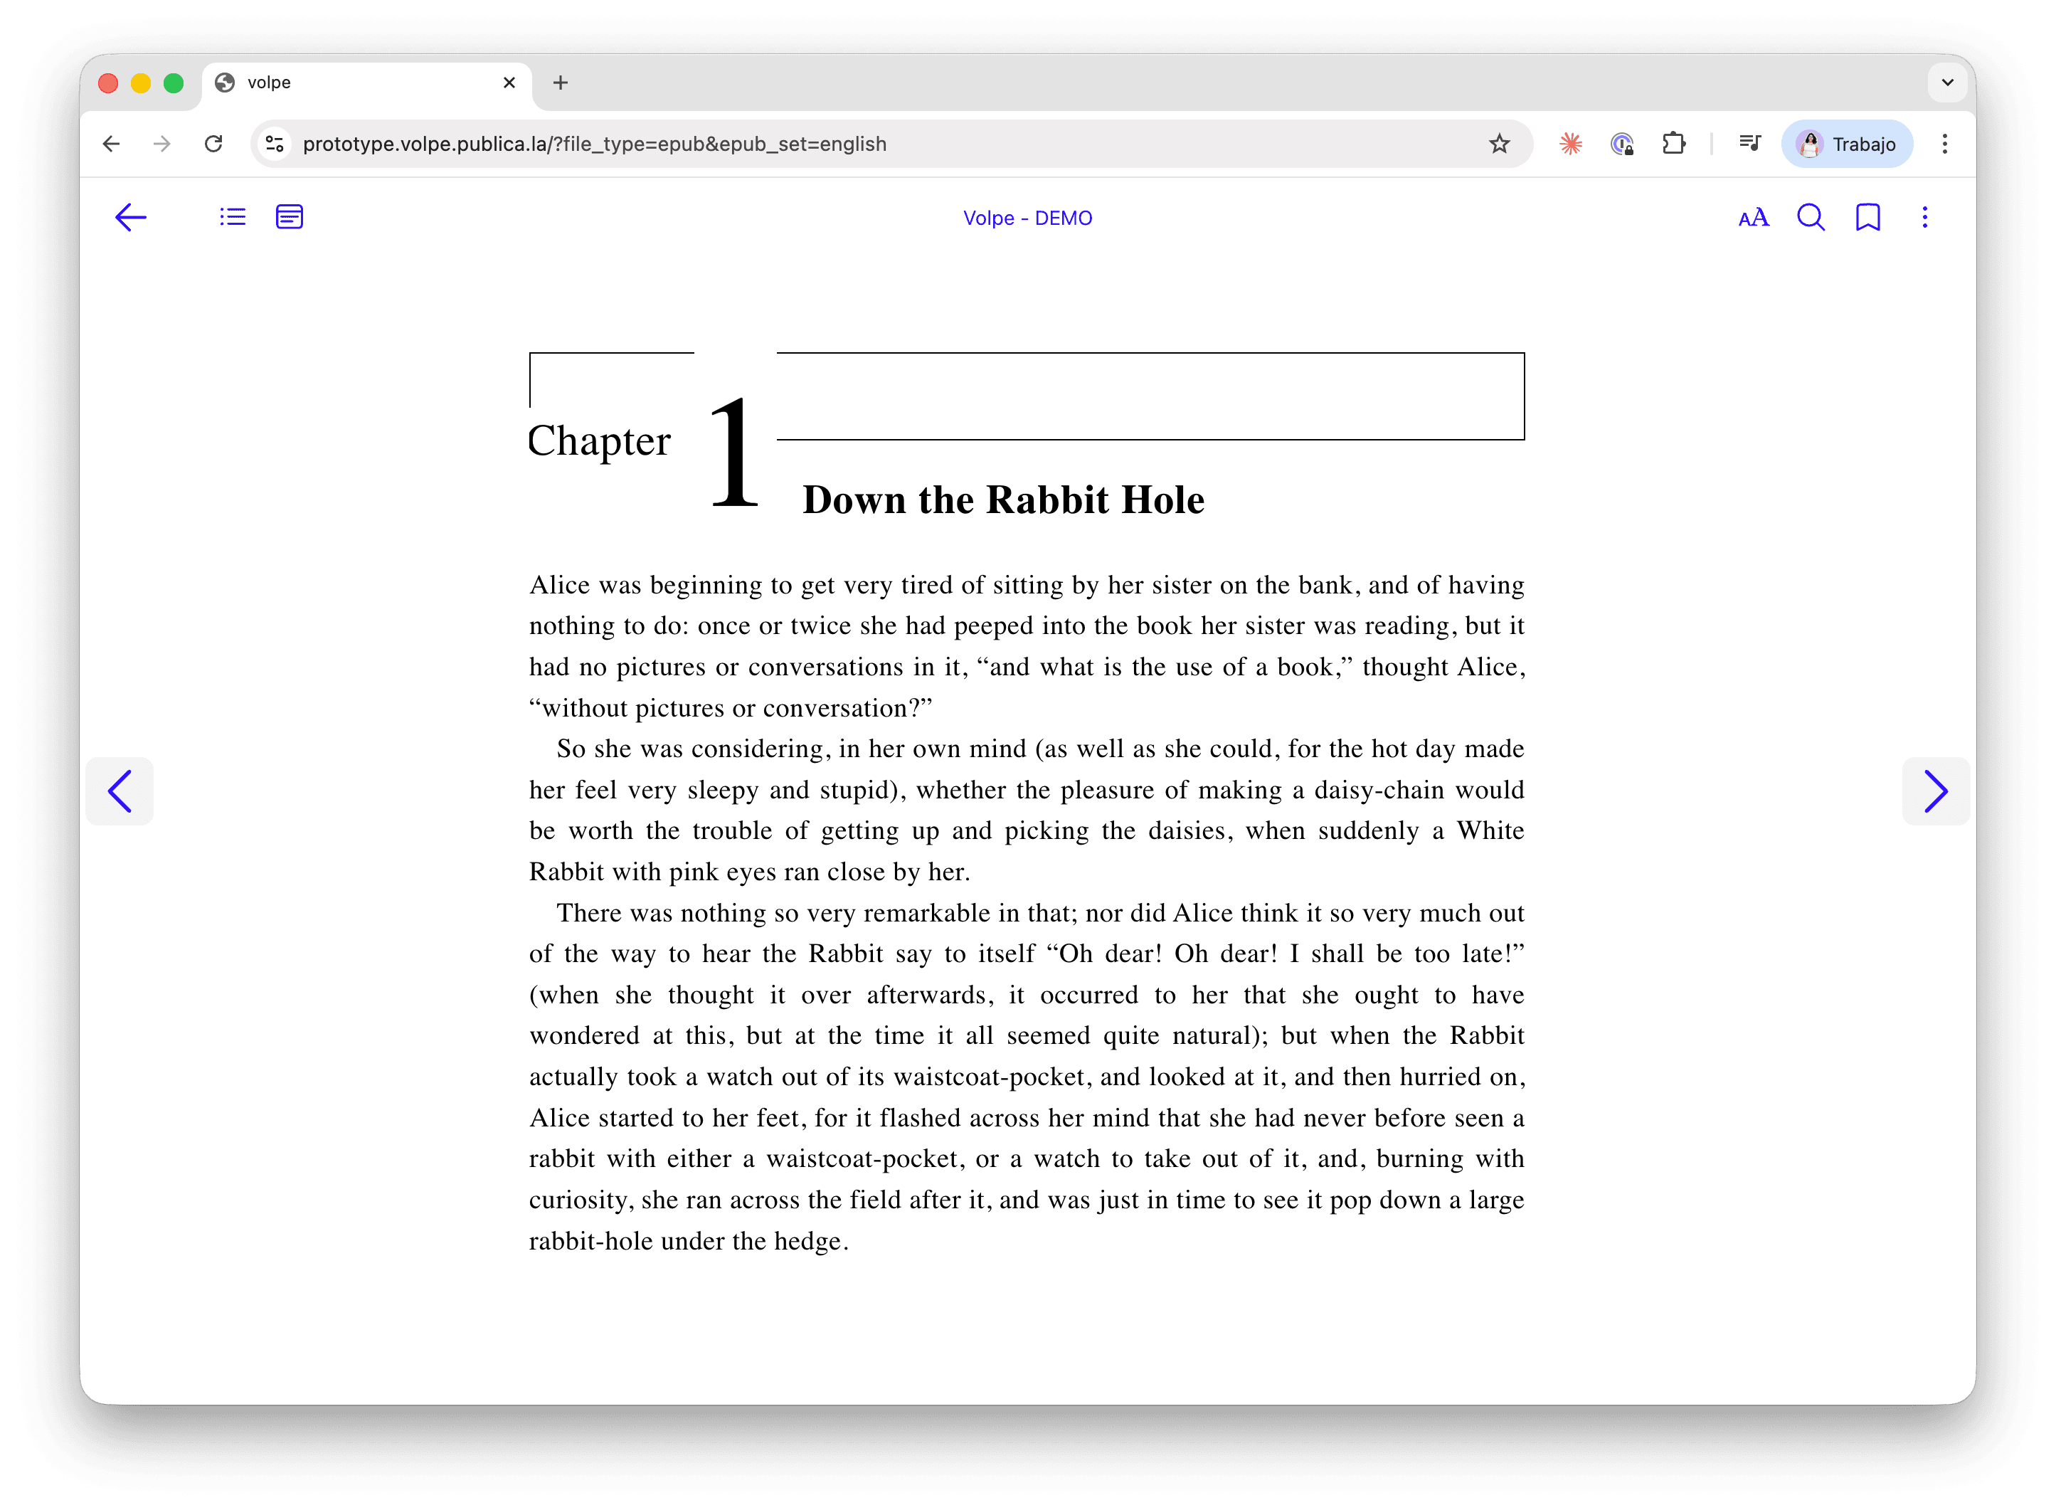Viewport: 2056px width, 1510px height.
Task: Click the large chapter number 1
Action: [735, 452]
